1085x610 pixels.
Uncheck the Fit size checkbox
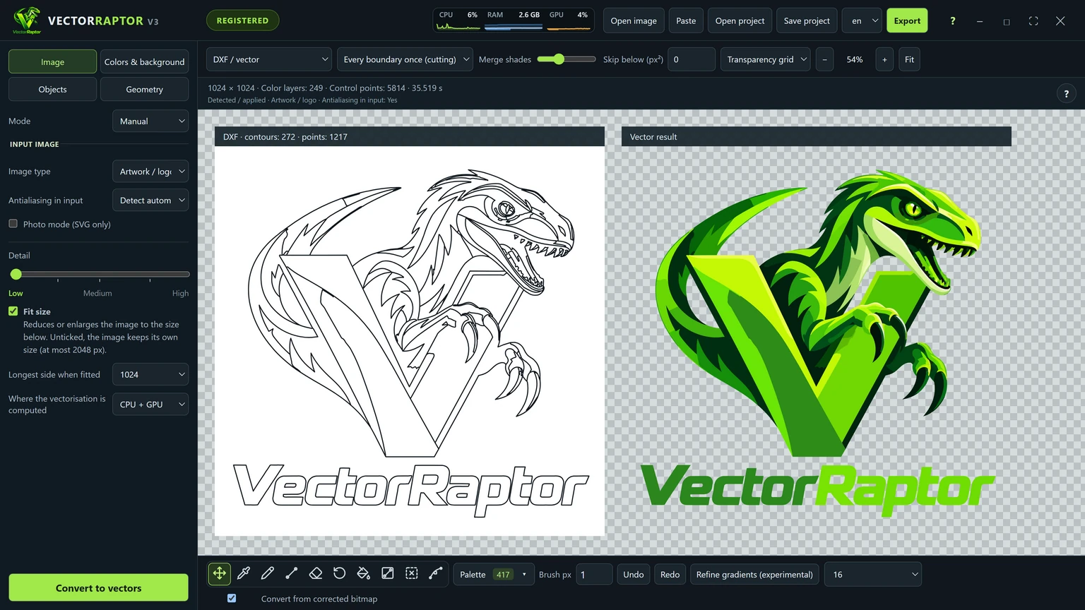pyautogui.click(x=13, y=311)
